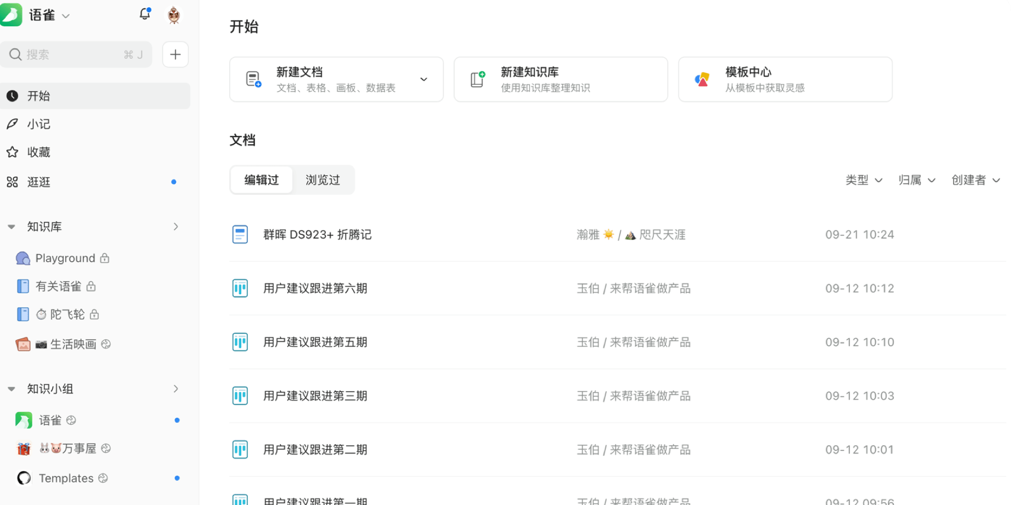This screenshot has height=505, width=1011.
Task: Click the 09-12 10:01 timestamp
Action: [859, 450]
